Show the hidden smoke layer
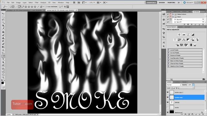The image size is (207, 116). click(168, 107)
